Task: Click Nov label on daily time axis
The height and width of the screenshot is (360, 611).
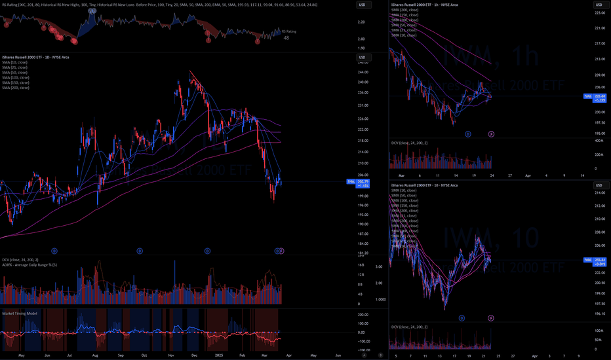Action: (x=171, y=355)
